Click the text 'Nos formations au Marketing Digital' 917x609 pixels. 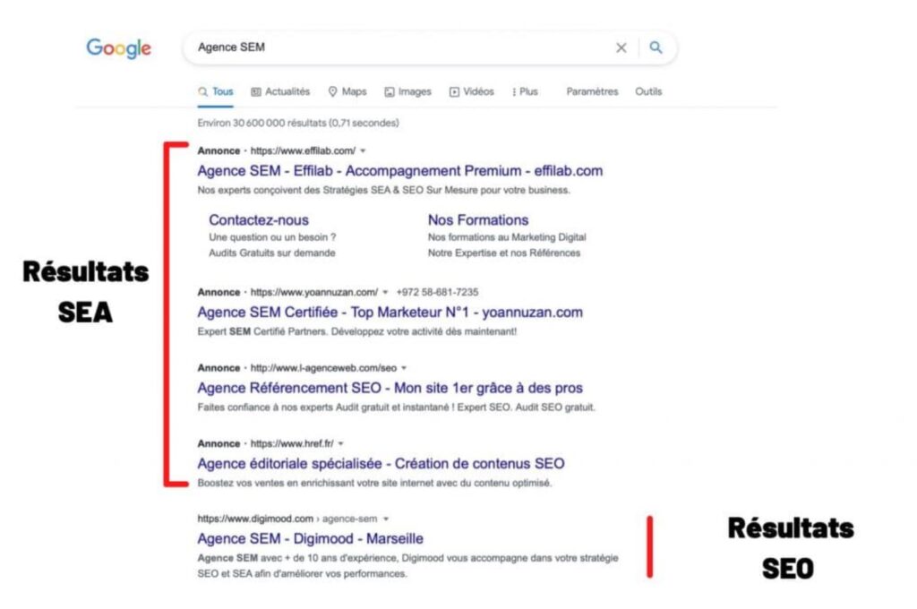pyautogui.click(x=507, y=237)
